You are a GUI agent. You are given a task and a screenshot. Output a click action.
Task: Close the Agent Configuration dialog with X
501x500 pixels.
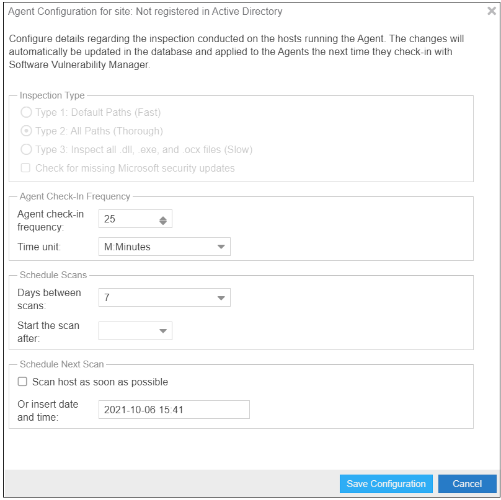pos(492,11)
